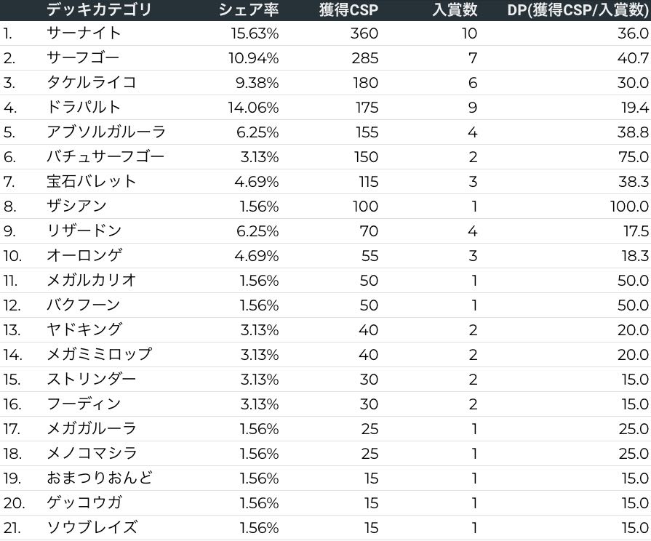Click the DP(獲得CSP/入賞数) column header
The width and height of the screenshot is (651, 541).
[578, 9]
